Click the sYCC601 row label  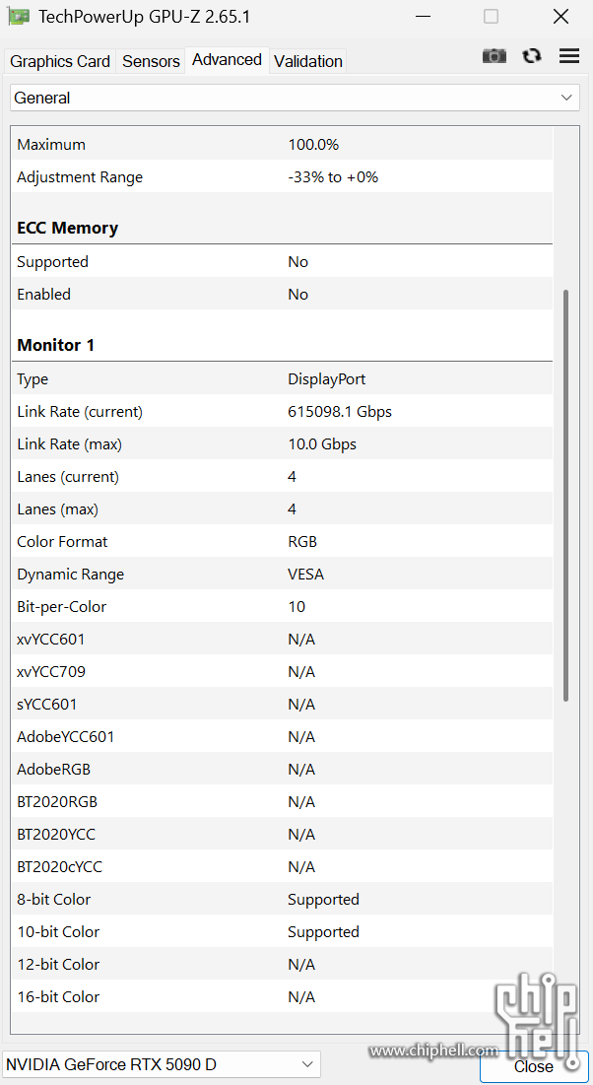(47, 705)
